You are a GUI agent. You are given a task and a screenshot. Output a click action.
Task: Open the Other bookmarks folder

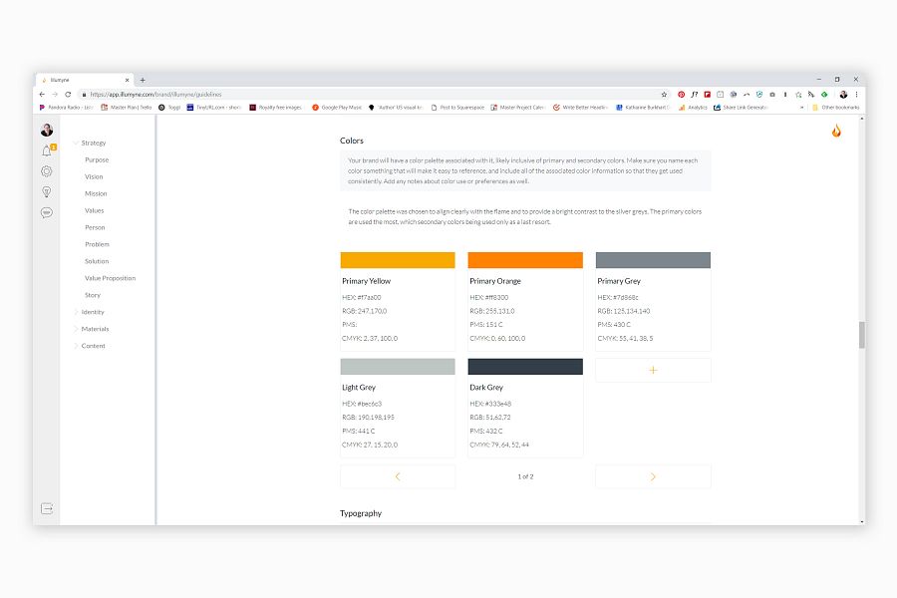click(836, 108)
